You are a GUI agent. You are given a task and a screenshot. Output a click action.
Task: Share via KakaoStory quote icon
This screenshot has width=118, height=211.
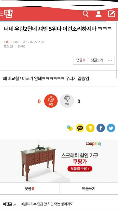(90, 128)
